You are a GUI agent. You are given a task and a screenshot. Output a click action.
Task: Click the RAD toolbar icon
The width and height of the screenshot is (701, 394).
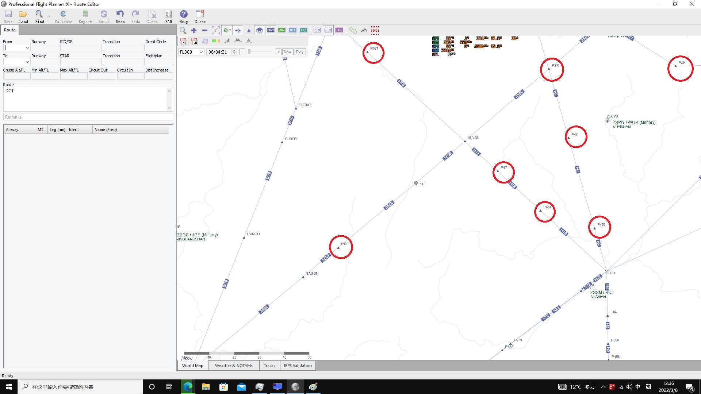coord(168,16)
